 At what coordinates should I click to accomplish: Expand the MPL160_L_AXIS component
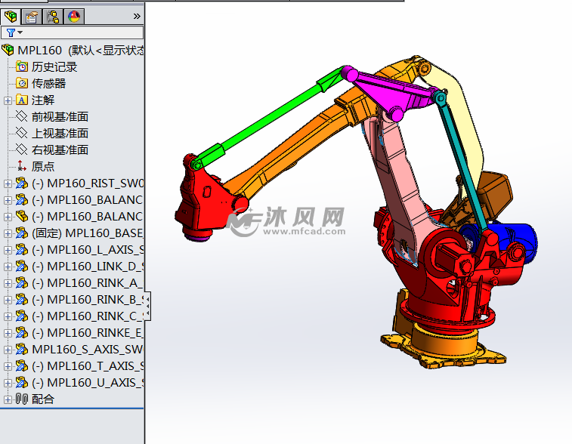[8, 250]
